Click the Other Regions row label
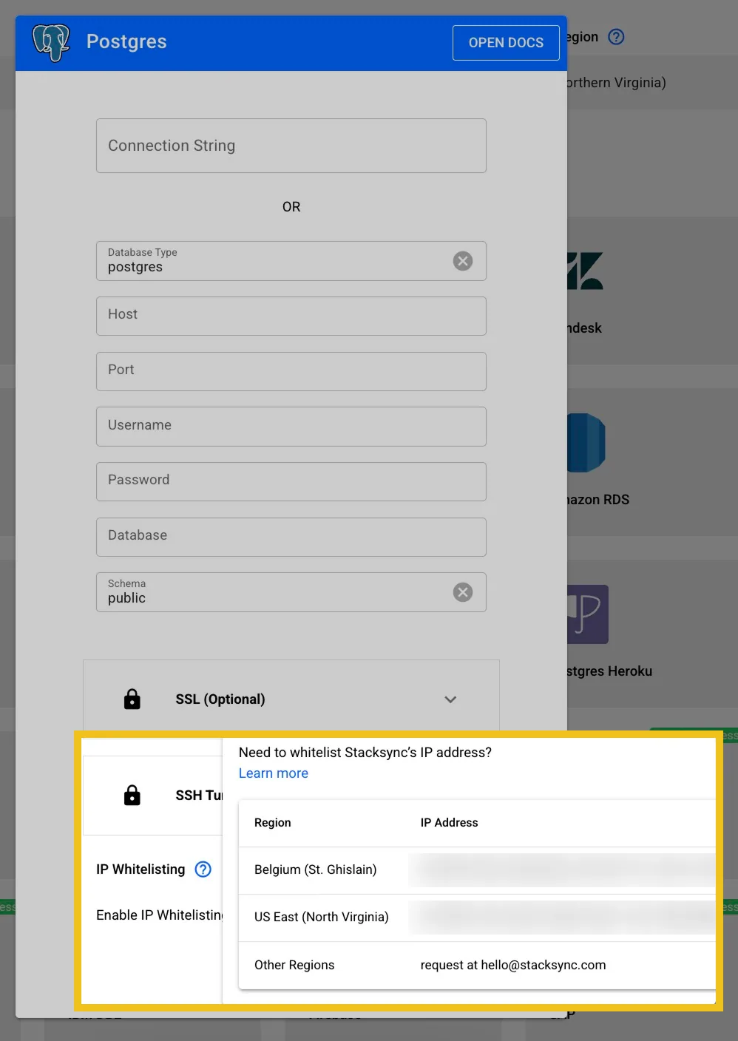738x1041 pixels. pos(294,965)
